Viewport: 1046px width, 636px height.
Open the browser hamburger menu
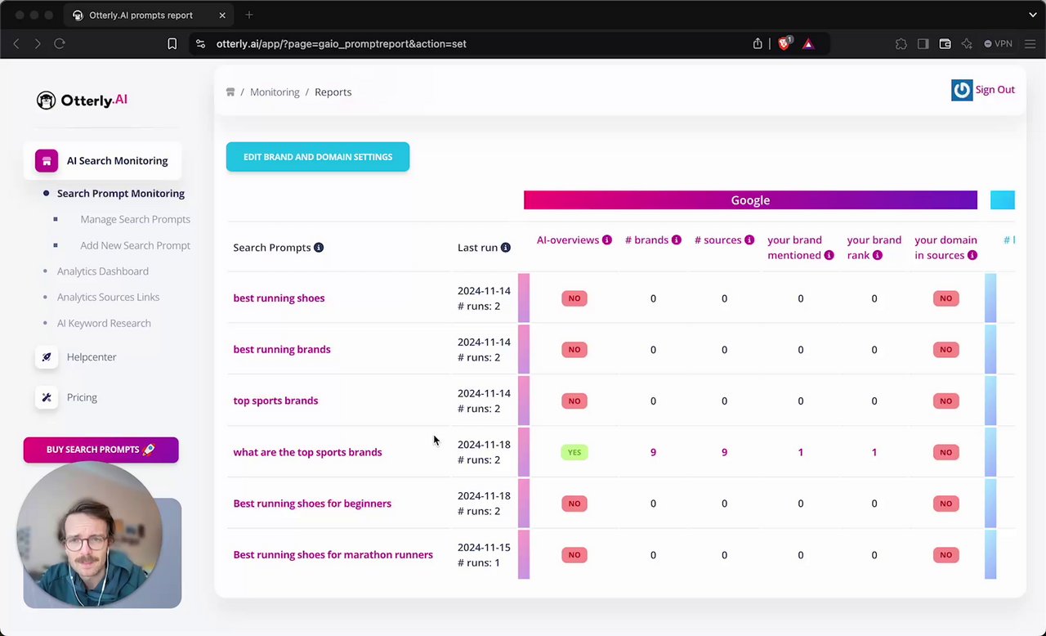pos(1030,44)
